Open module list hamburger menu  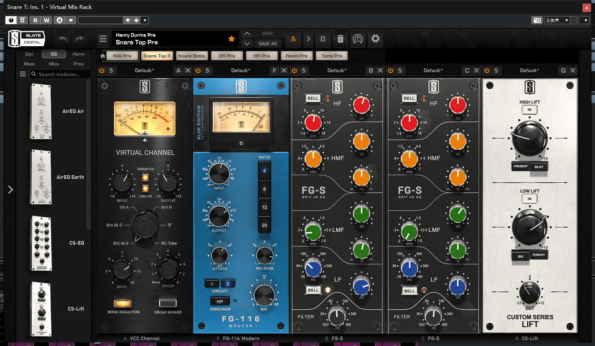coord(23,74)
